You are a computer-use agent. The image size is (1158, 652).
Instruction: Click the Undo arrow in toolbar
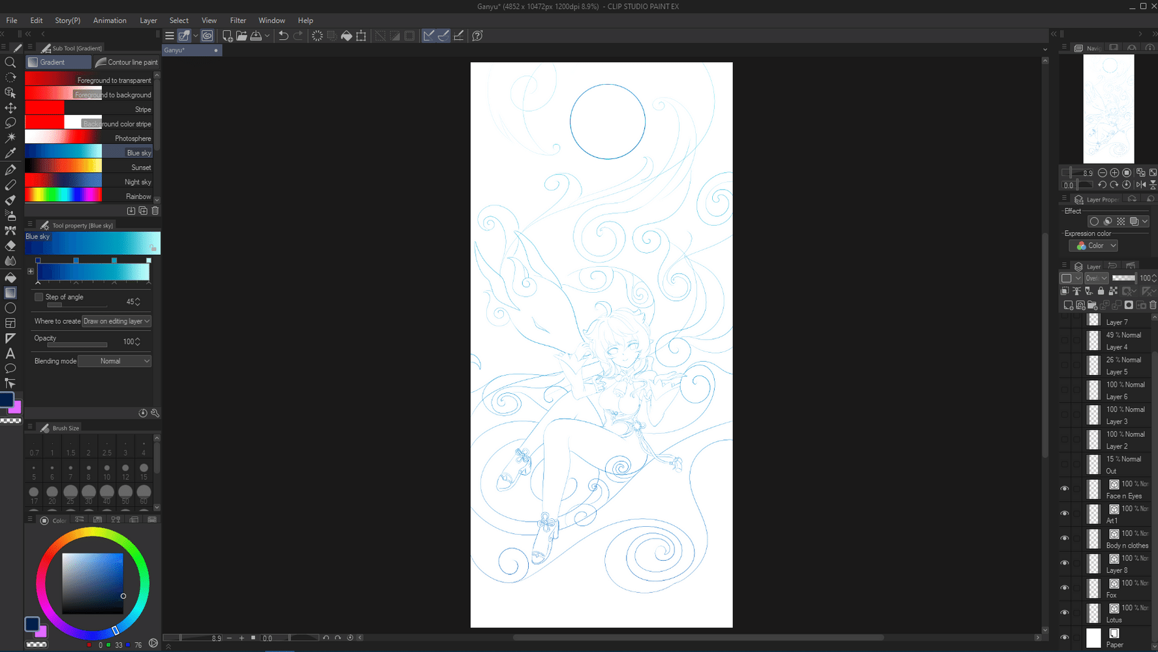283,36
